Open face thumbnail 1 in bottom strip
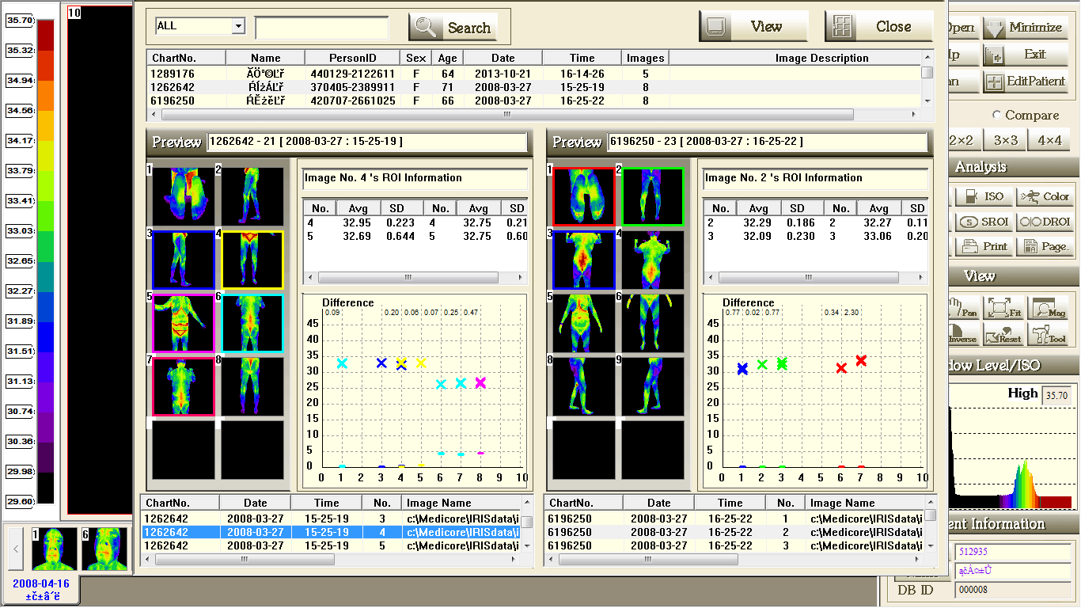 pos(55,549)
